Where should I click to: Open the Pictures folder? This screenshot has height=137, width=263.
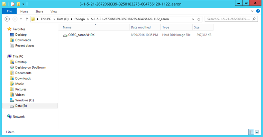(21, 89)
